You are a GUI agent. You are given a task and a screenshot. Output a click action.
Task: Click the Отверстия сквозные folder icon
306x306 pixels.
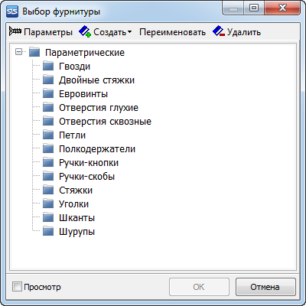48,121
